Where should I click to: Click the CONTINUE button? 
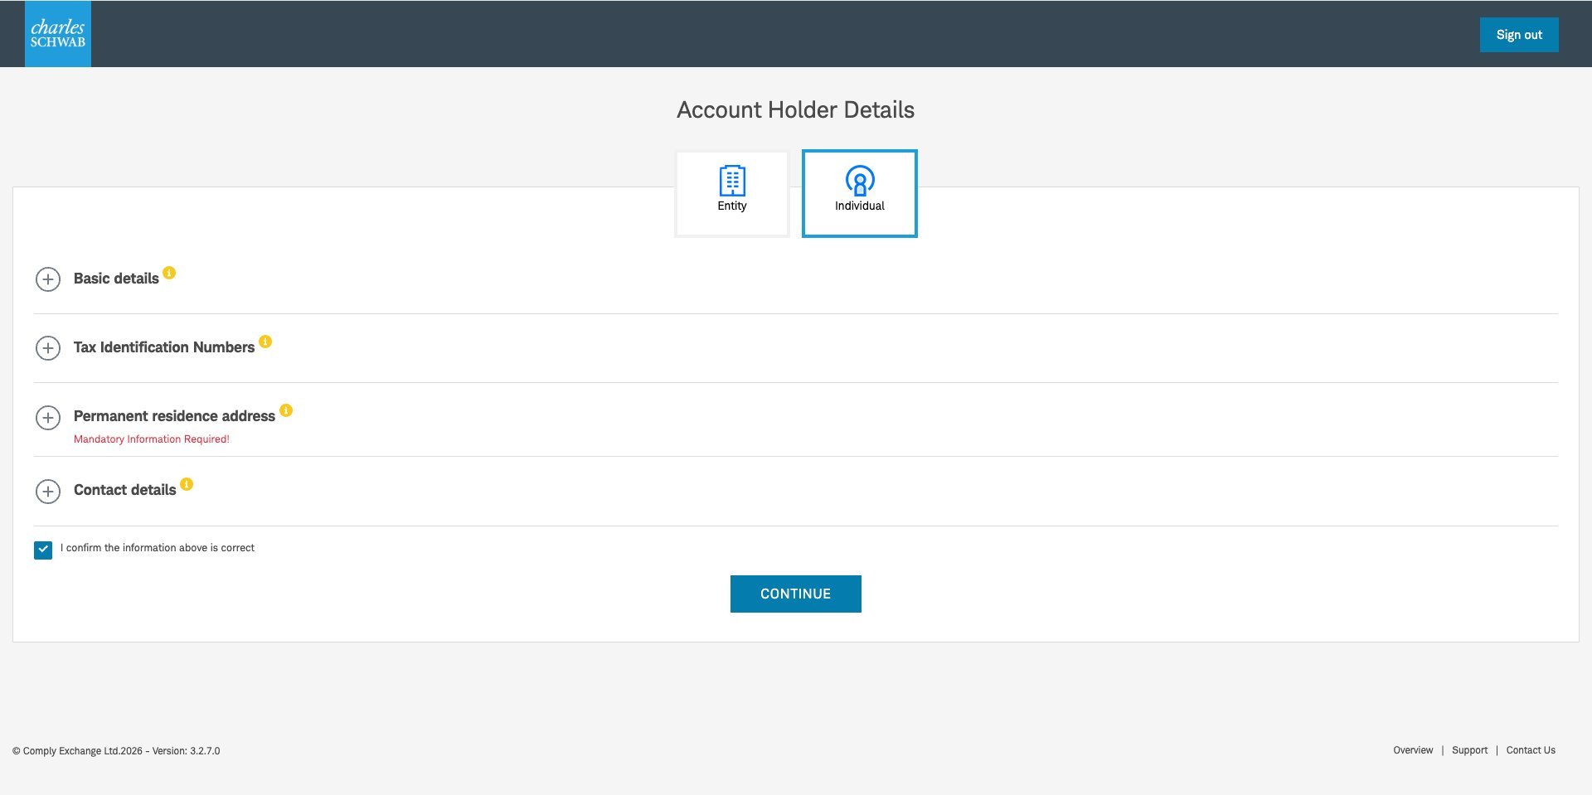click(796, 594)
